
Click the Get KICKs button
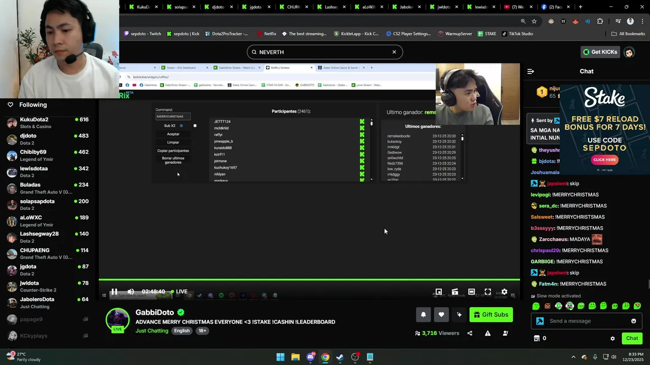click(600, 52)
